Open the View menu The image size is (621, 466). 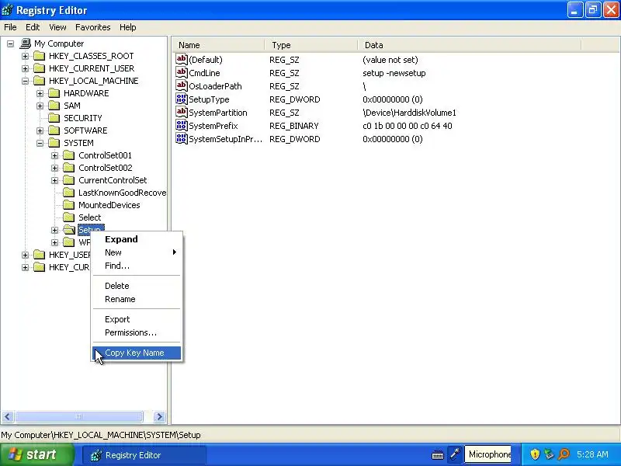point(57,27)
